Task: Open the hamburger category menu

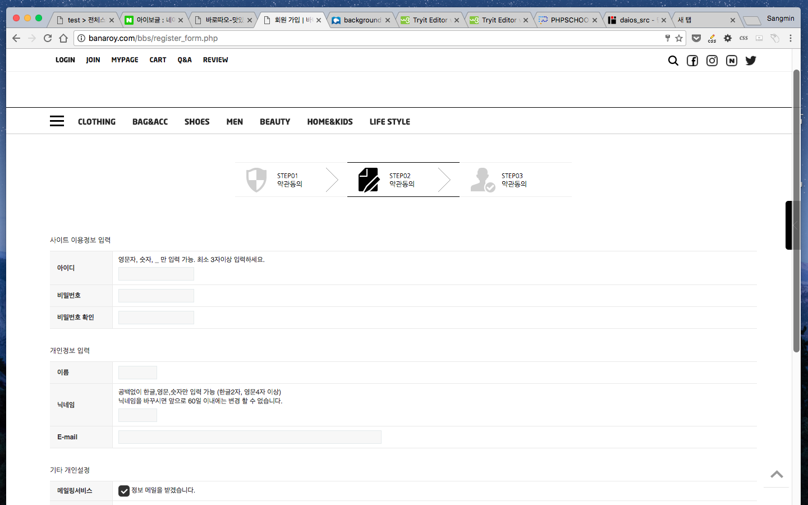Action: coord(57,121)
